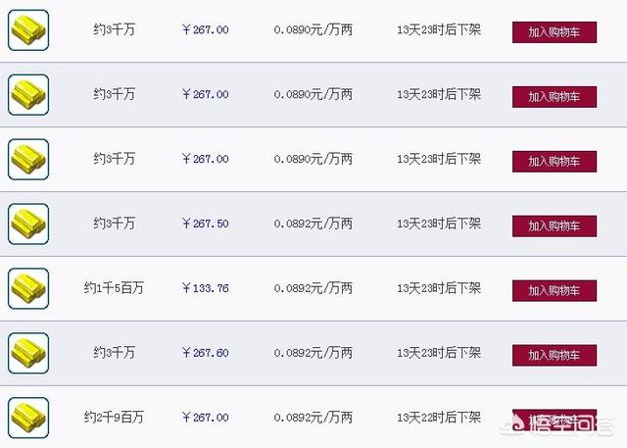The image size is (627, 448).
Task: Click the gold ingot icon in the second row
Action: pos(28,95)
